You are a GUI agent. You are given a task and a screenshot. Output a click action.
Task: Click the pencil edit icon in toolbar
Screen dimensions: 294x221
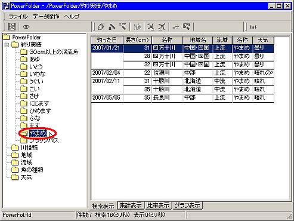tap(112, 27)
